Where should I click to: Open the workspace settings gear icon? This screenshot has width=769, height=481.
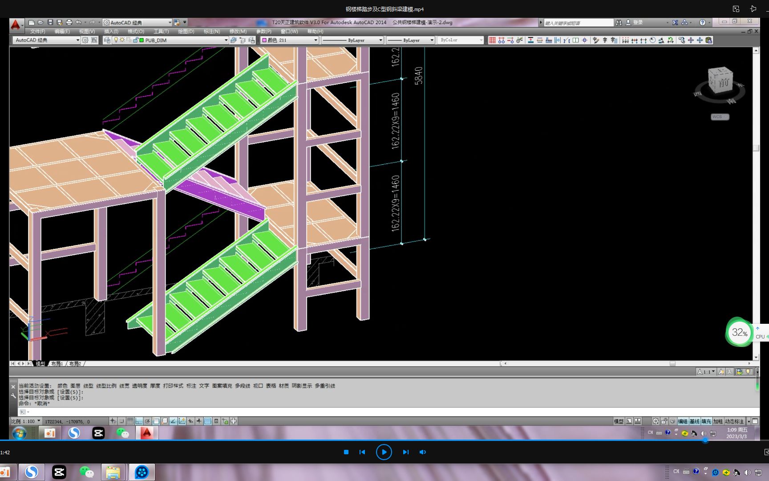click(85, 40)
